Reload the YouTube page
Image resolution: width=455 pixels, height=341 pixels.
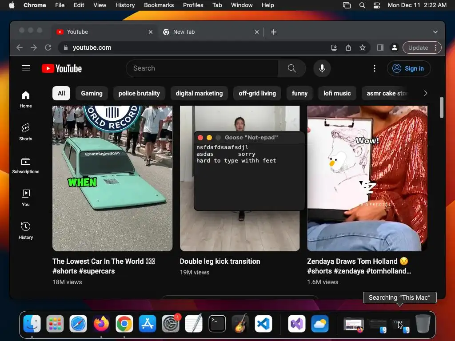(x=48, y=48)
